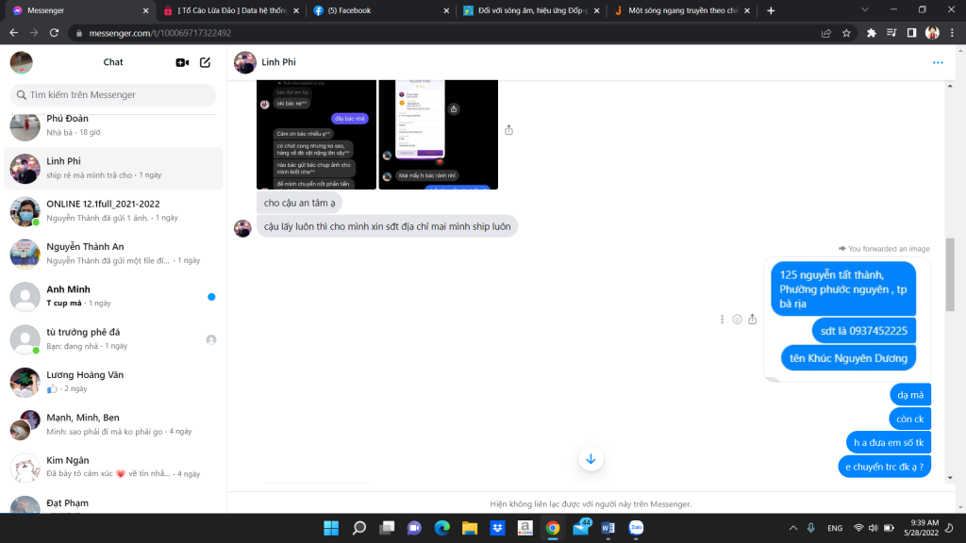Open profile menu via avatar above chat list

22,62
